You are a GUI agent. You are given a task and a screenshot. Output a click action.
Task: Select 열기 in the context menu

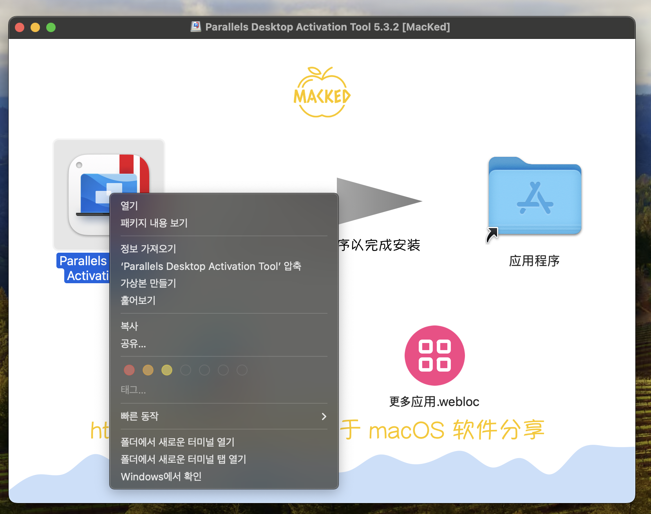tap(224, 206)
